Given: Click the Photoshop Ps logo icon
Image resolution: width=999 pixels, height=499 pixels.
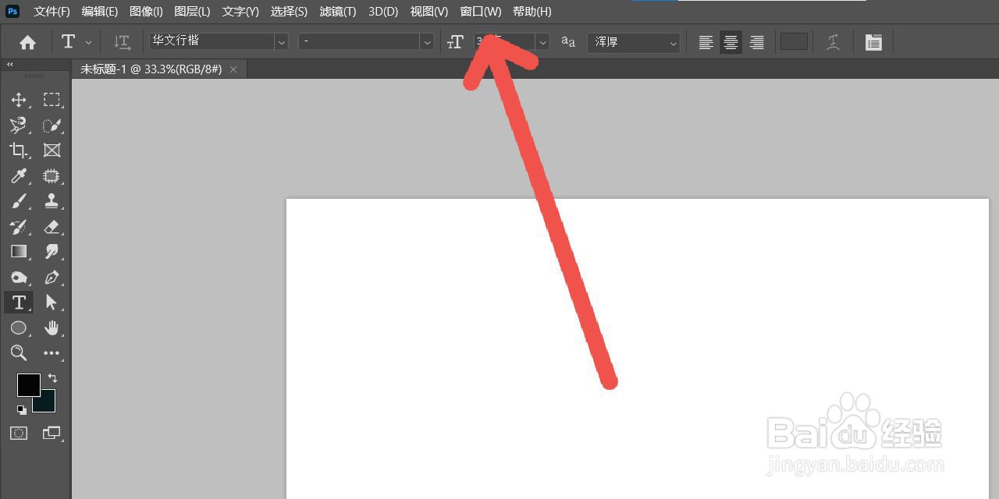Looking at the screenshot, I should click(12, 11).
